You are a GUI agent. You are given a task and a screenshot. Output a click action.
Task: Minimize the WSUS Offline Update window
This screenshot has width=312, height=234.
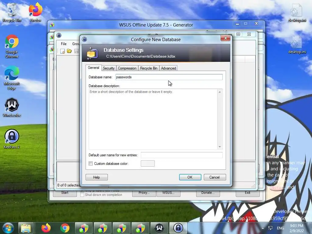(237, 24)
